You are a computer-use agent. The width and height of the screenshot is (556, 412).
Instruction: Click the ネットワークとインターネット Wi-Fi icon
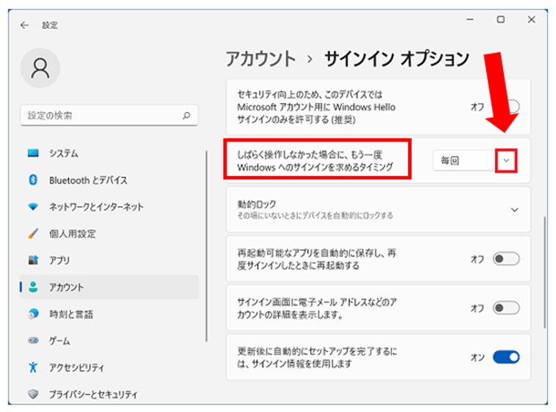click(x=33, y=207)
